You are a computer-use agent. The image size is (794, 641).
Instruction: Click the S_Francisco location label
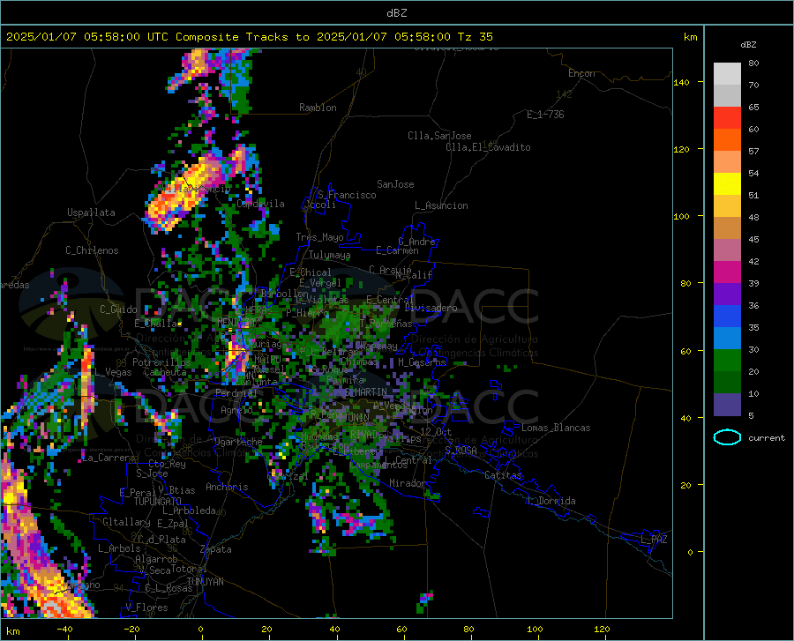click(347, 195)
